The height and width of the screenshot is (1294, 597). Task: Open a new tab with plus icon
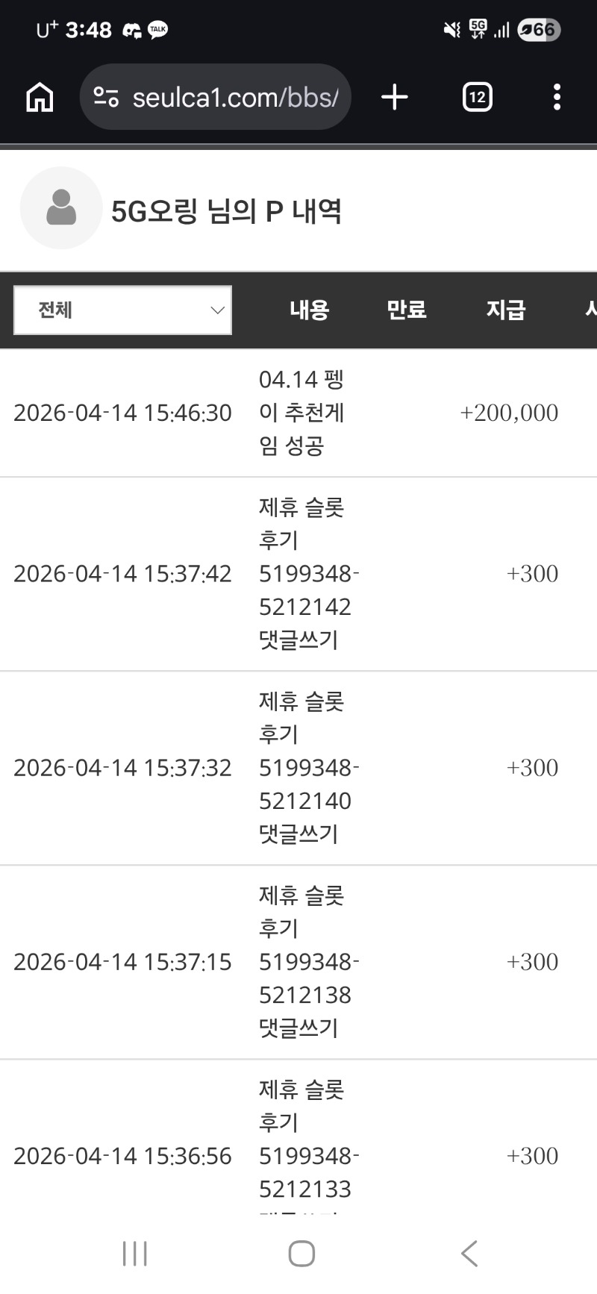tap(394, 97)
